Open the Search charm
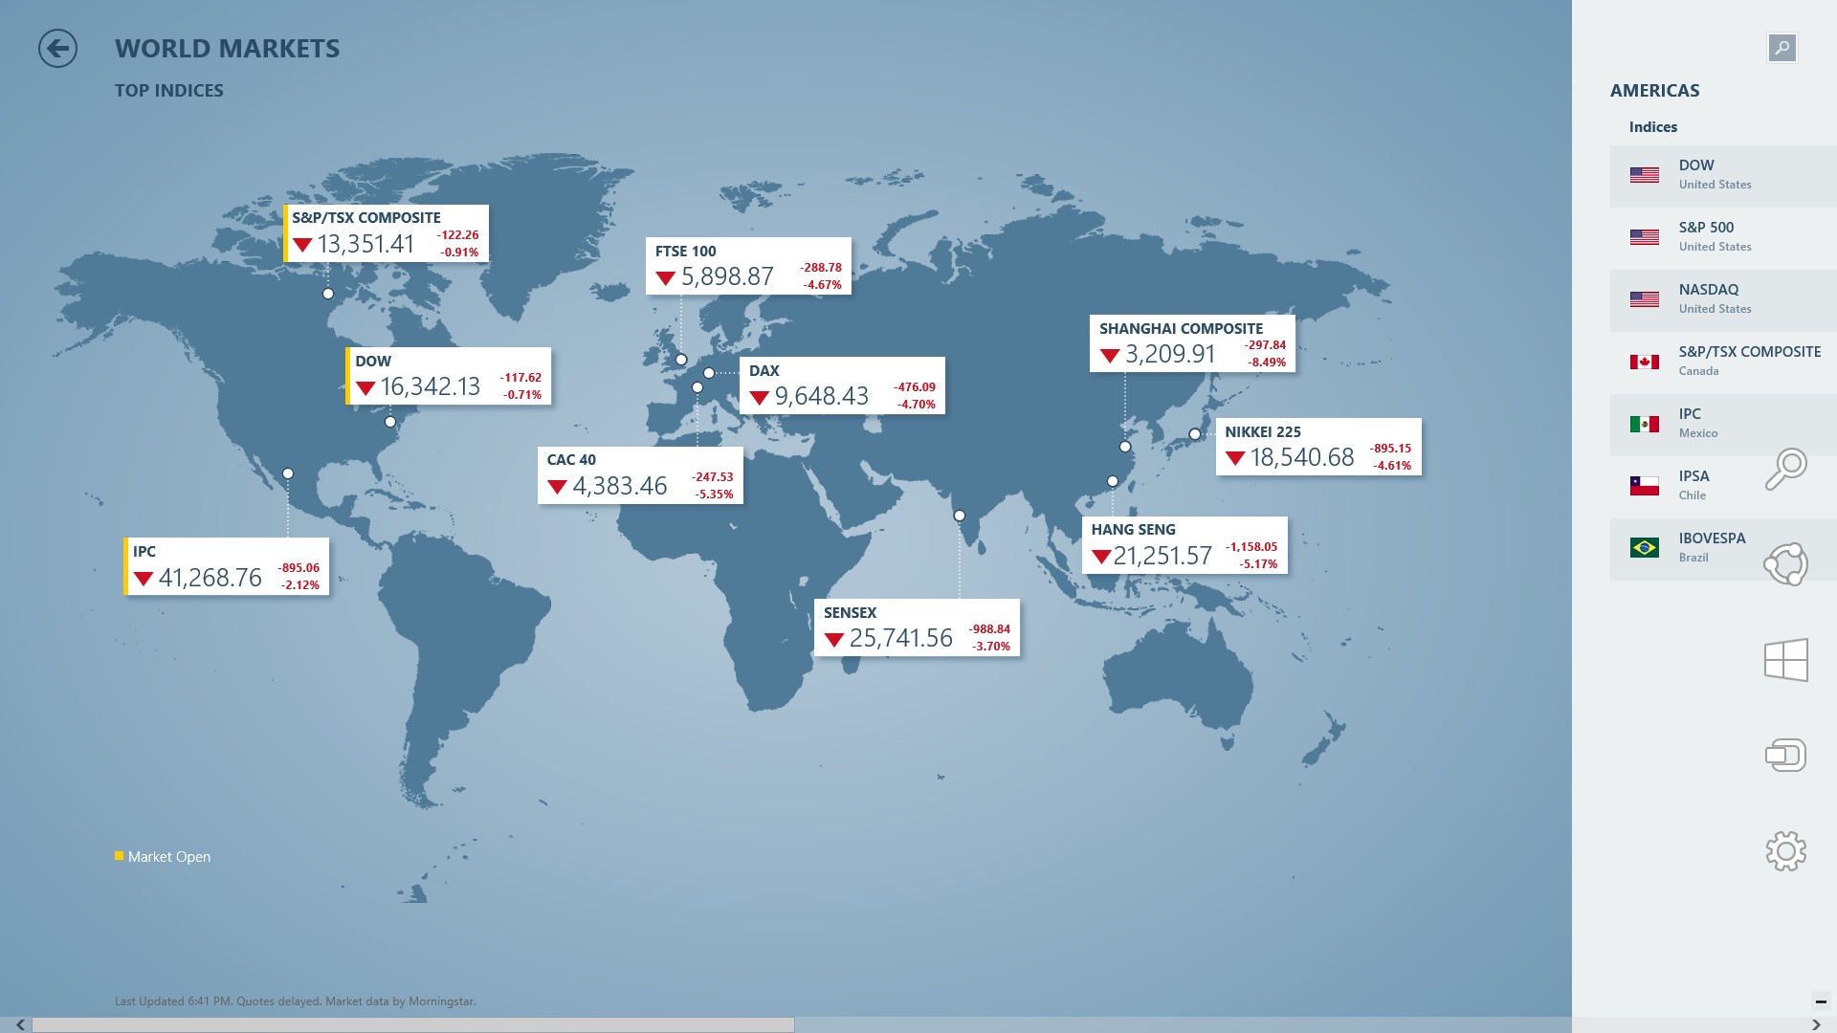This screenshot has height=1033, width=1837. (x=1785, y=469)
